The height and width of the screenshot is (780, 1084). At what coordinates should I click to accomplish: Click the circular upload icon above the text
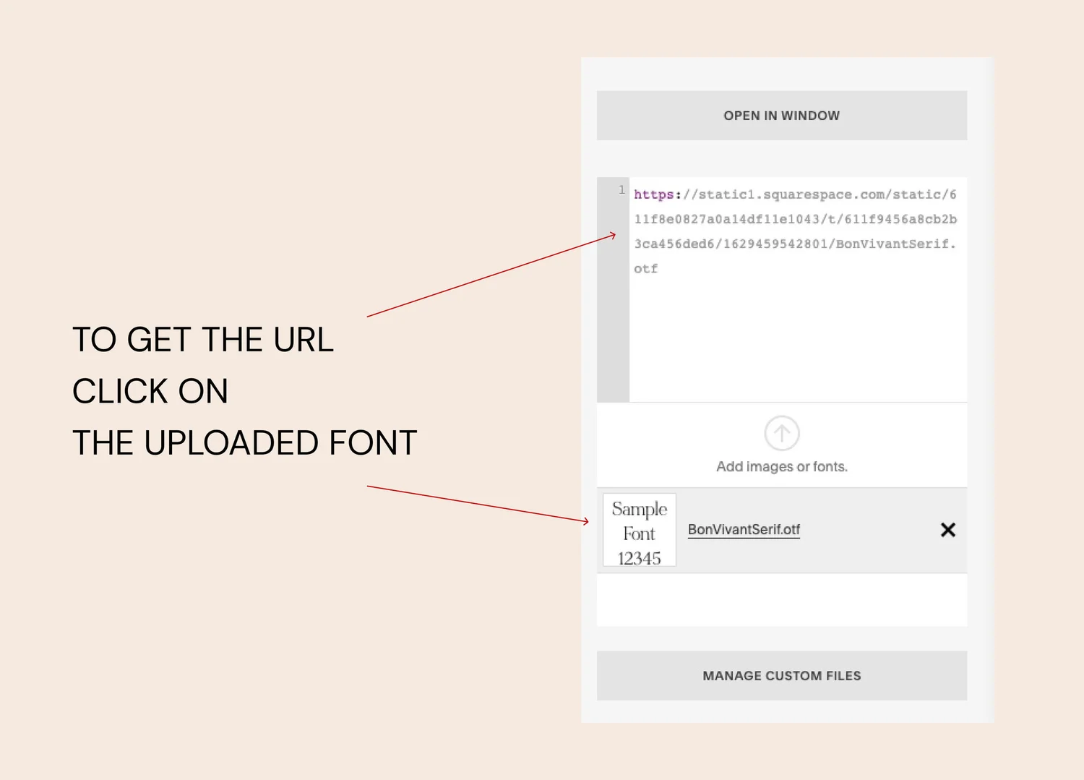[781, 433]
